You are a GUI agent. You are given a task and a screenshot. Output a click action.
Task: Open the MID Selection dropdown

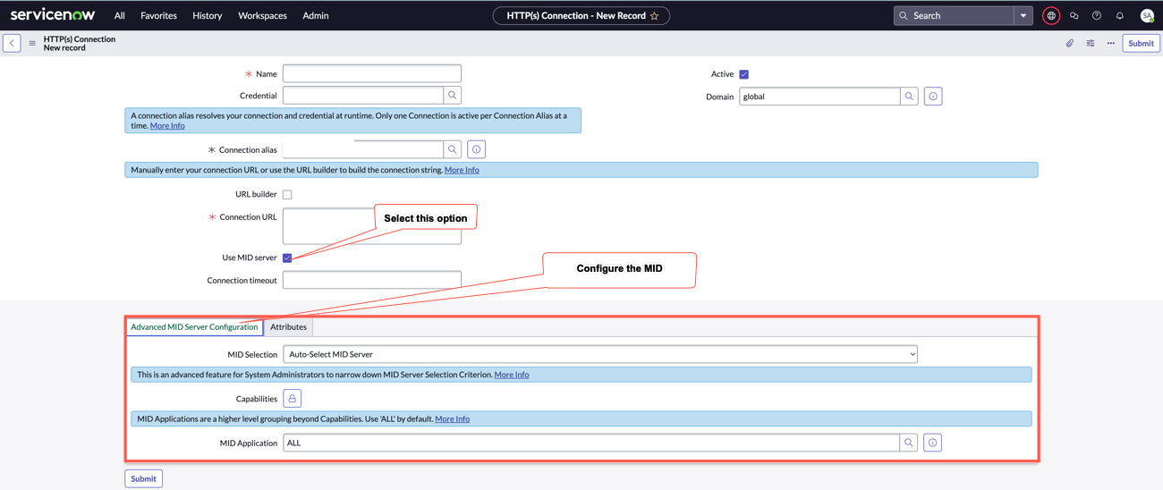pyautogui.click(x=600, y=354)
